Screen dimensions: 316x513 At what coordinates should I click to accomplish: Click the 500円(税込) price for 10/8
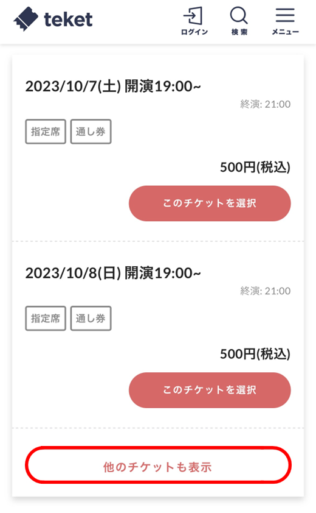(x=255, y=354)
